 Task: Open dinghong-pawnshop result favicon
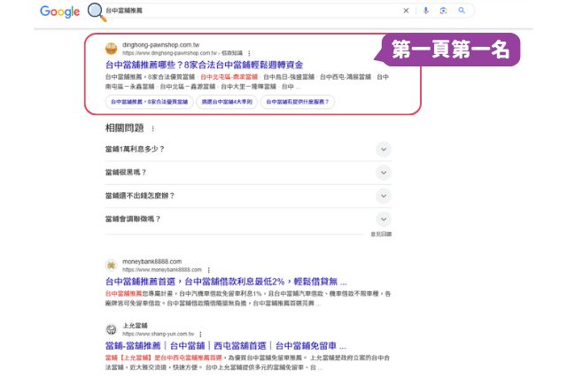coord(111,49)
